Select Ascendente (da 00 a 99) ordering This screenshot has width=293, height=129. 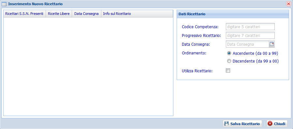click(229, 53)
